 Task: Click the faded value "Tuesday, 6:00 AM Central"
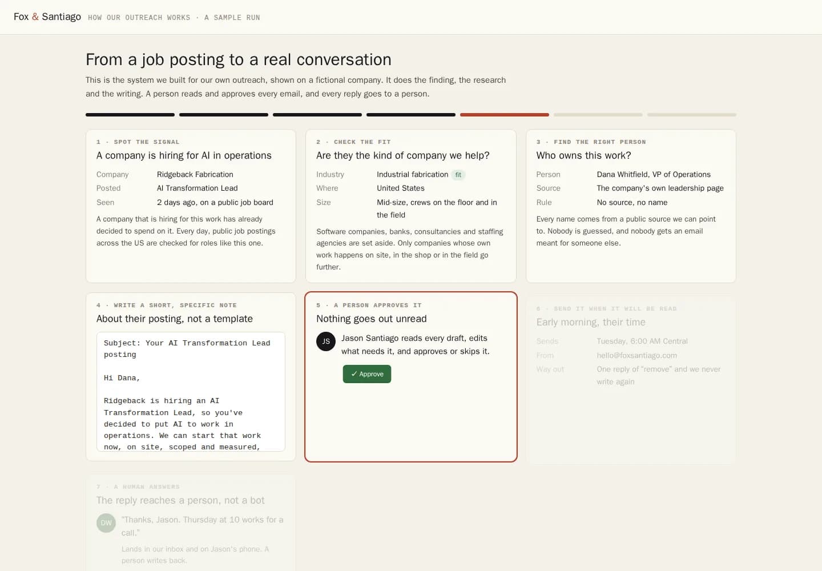coord(642,341)
